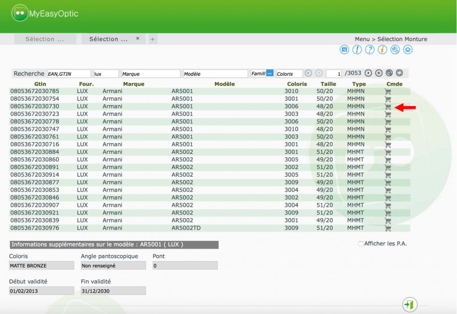Click cart icon for Gtin 08053672030747
This screenshot has height=314, width=457.
[x=388, y=129]
